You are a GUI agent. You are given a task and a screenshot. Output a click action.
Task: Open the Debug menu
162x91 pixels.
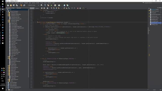coord(34,3)
